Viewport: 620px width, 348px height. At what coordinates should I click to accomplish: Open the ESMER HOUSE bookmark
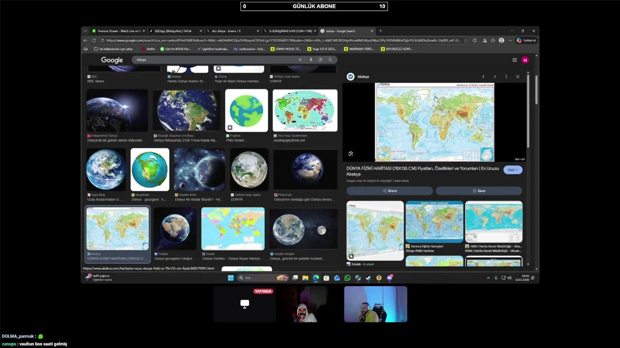[x=286, y=49]
